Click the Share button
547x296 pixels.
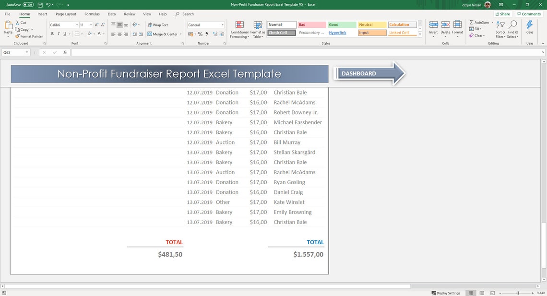click(502, 13)
